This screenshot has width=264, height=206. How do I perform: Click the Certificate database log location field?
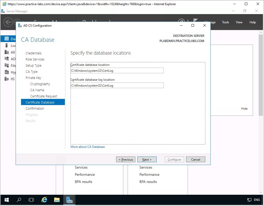tap(117, 85)
